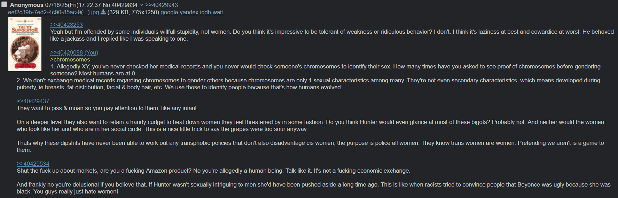
Task: Expand The Suffocator book cover thumbnail
Action: 25,44
